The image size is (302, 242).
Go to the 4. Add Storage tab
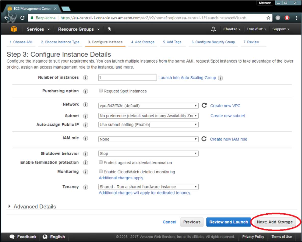tap(143, 42)
